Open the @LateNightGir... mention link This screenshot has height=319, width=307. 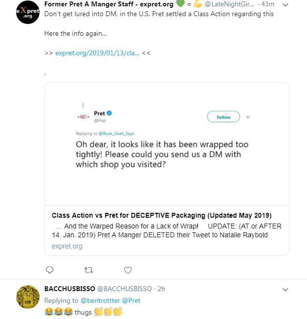coord(234,4)
